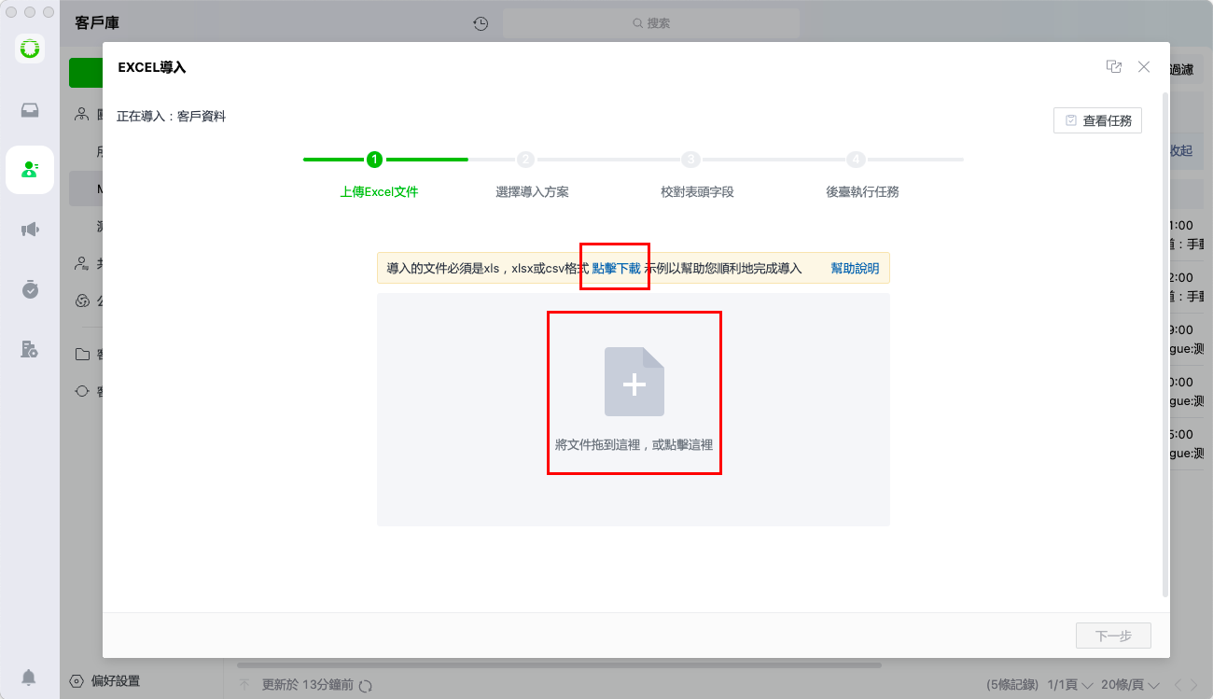This screenshot has width=1213, height=699.
Task: Click the refresh icon beside update time
Action: [366, 685]
